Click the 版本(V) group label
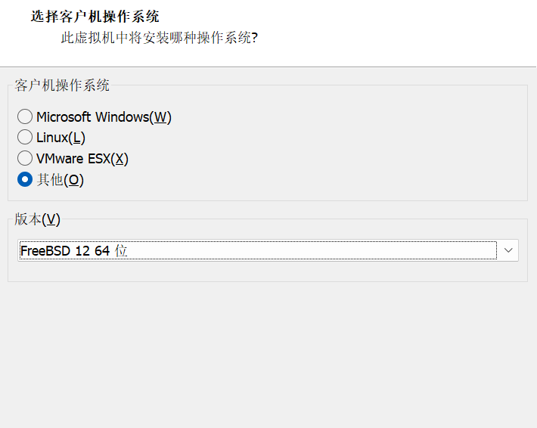The image size is (537, 428). pyautogui.click(x=37, y=219)
